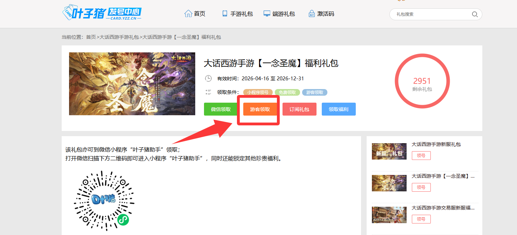Click the clock icon beside 有效时间
Viewport: 517px width, 235px height.
pos(208,79)
